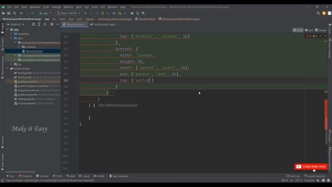Click the errors and warnings indicator in editor
Screen dimensions: 332x187
pyautogui.click(x=312, y=36)
